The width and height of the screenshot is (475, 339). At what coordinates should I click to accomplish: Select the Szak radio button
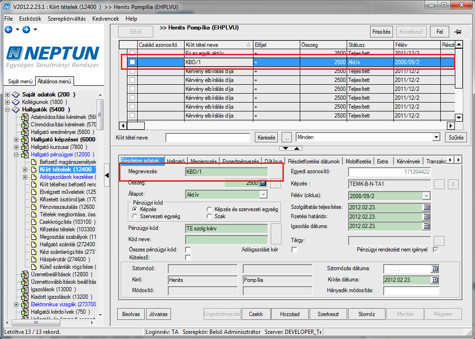[x=209, y=216]
